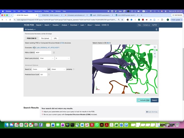Open the Search for Chains dropdown
The image size is (184, 138).
39,69
